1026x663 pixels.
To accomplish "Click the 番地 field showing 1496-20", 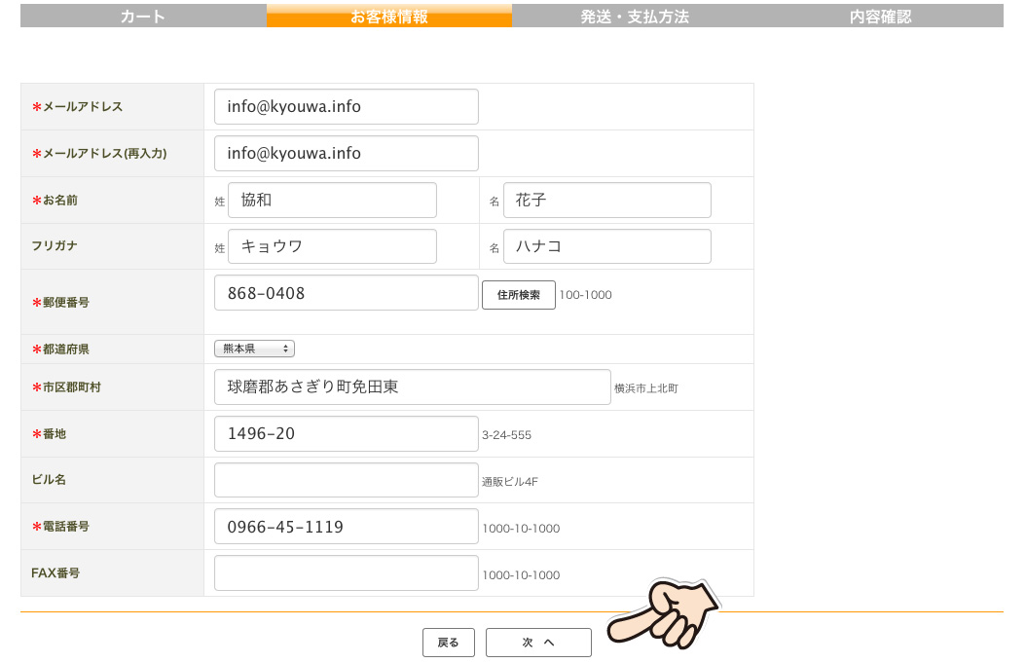I will point(346,434).
